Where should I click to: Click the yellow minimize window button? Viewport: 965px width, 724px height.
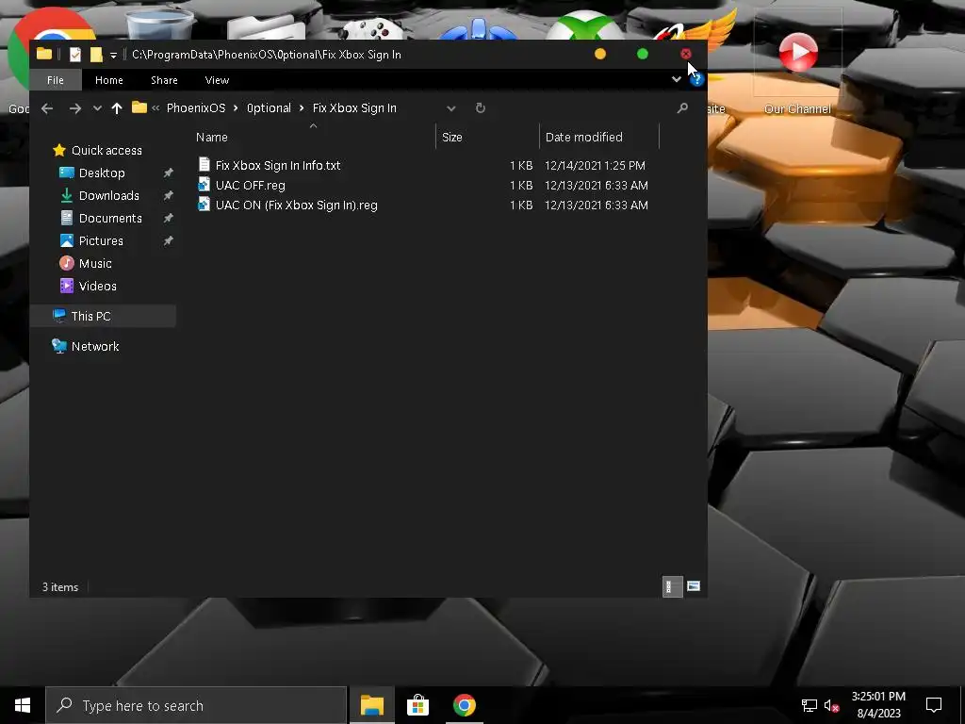point(600,54)
